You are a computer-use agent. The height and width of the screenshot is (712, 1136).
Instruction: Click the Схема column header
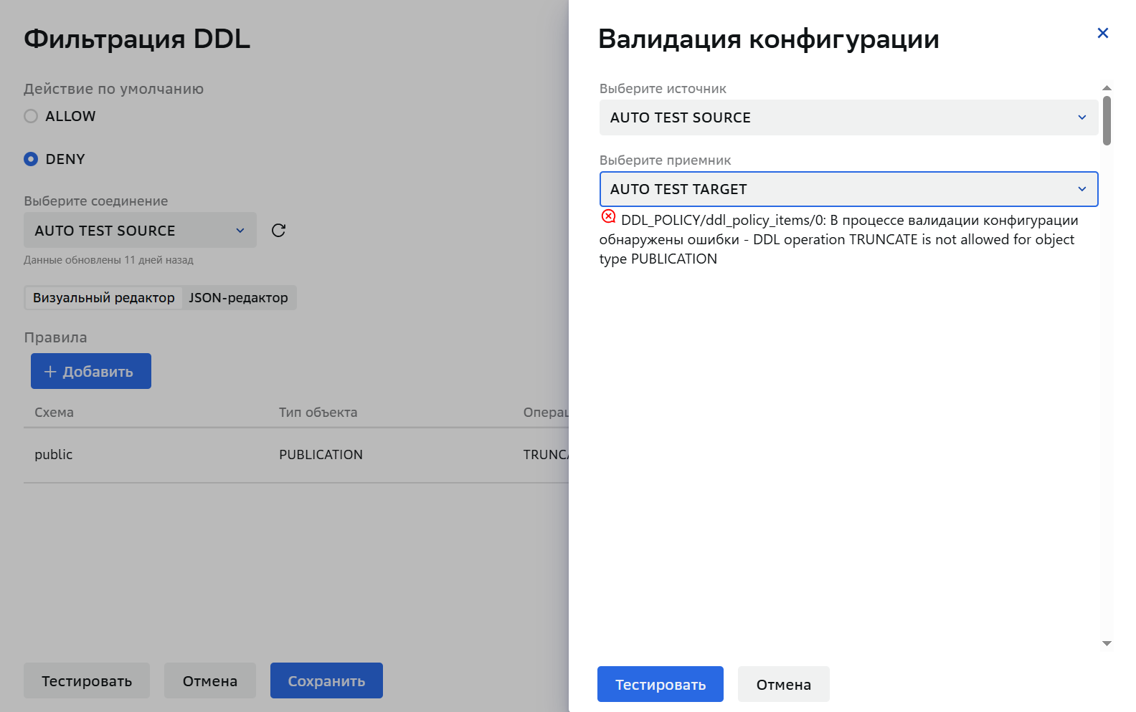tap(54, 413)
